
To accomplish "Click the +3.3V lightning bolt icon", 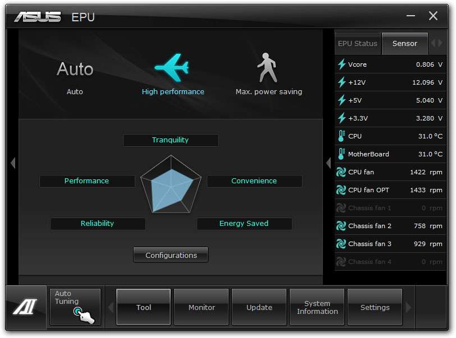I will tap(341, 118).
